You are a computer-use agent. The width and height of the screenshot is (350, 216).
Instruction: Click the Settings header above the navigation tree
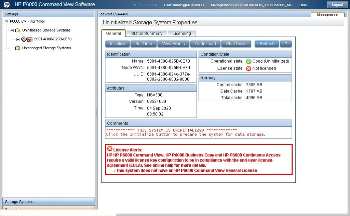click(x=49, y=14)
